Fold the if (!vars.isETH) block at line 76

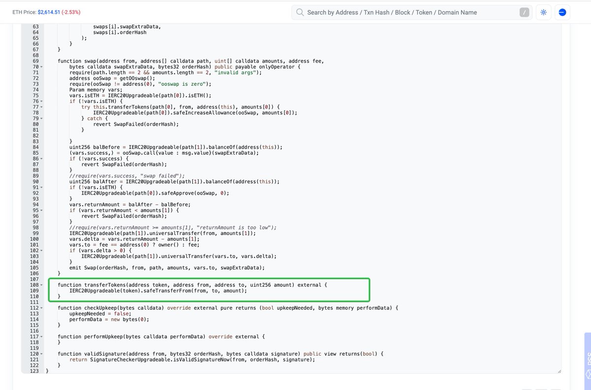pyautogui.click(x=42, y=101)
